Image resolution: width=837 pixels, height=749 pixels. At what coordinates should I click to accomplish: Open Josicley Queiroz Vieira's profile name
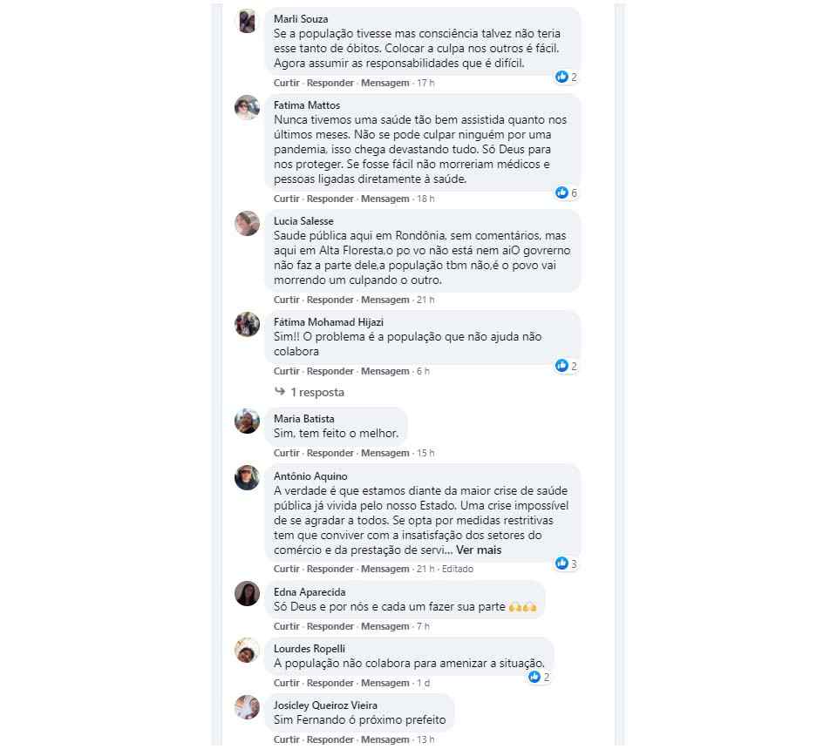(325, 705)
